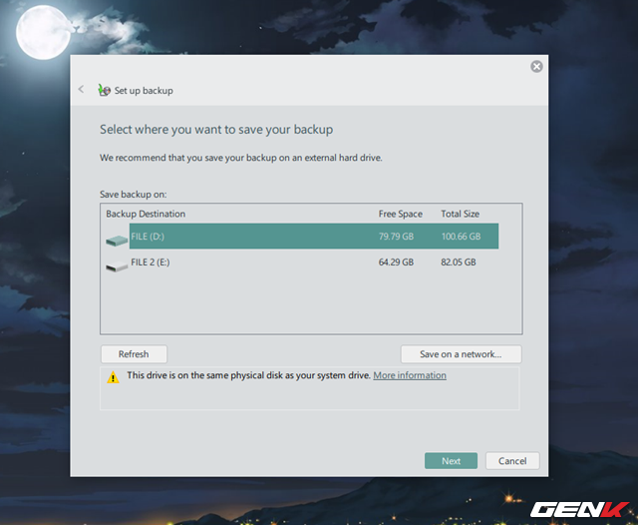Image resolution: width=638 pixels, height=525 pixels.
Task: Close the Set up backup dialog
Action: (x=536, y=67)
